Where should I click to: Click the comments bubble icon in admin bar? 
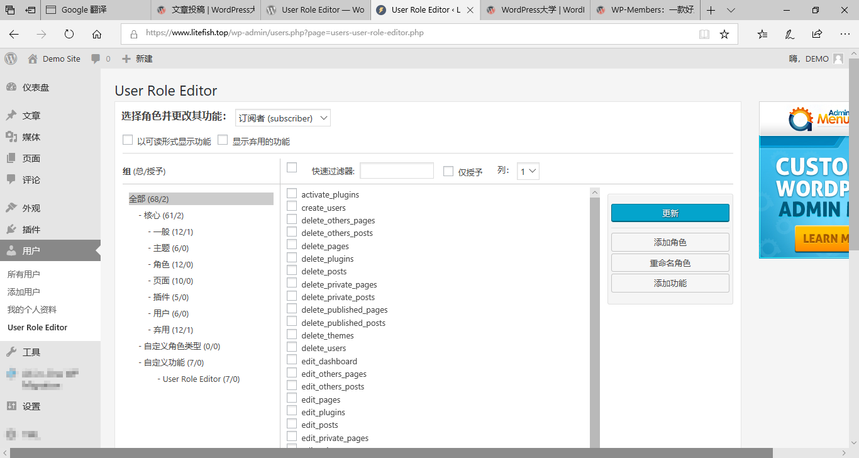pyautogui.click(x=96, y=59)
